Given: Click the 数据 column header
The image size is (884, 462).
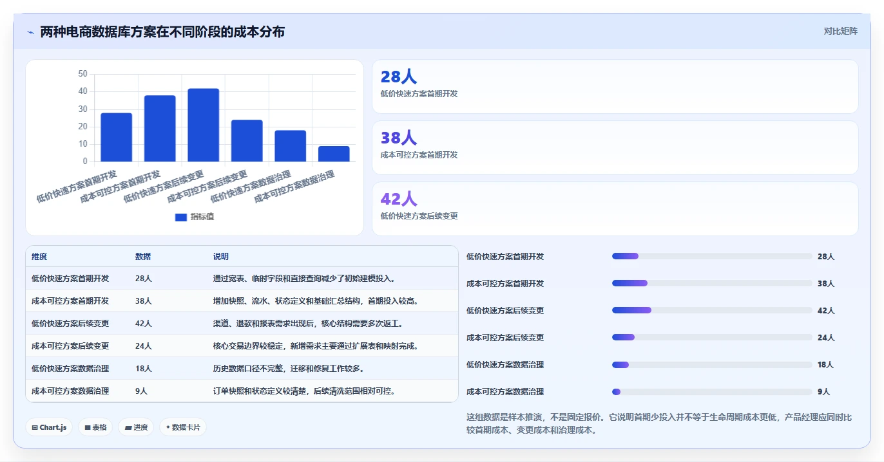Looking at the screenshot, I should click(143, 257).
